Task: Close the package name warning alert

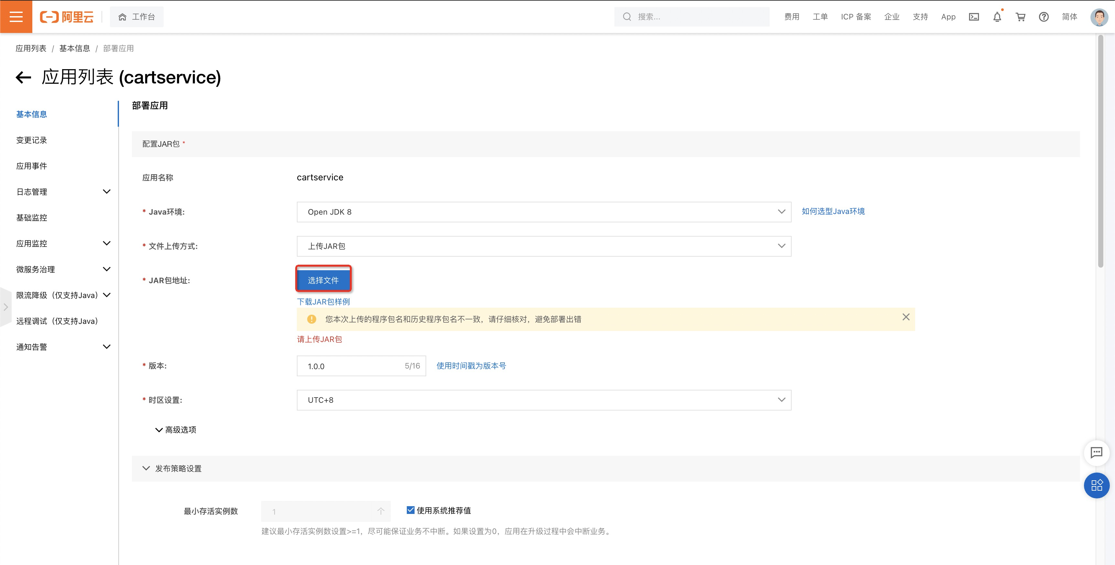Action: click(x=906, y=317)
